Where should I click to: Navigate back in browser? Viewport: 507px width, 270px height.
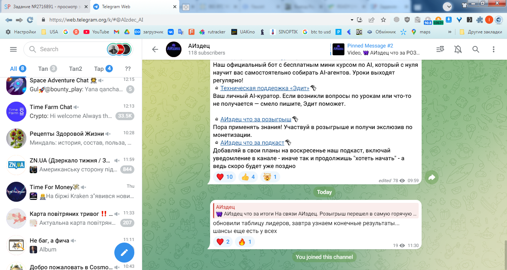9,20
